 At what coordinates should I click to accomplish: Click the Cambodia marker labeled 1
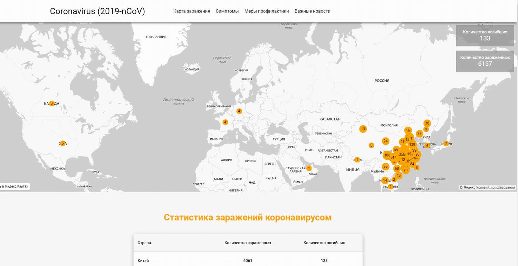click(x=391, y=187)
